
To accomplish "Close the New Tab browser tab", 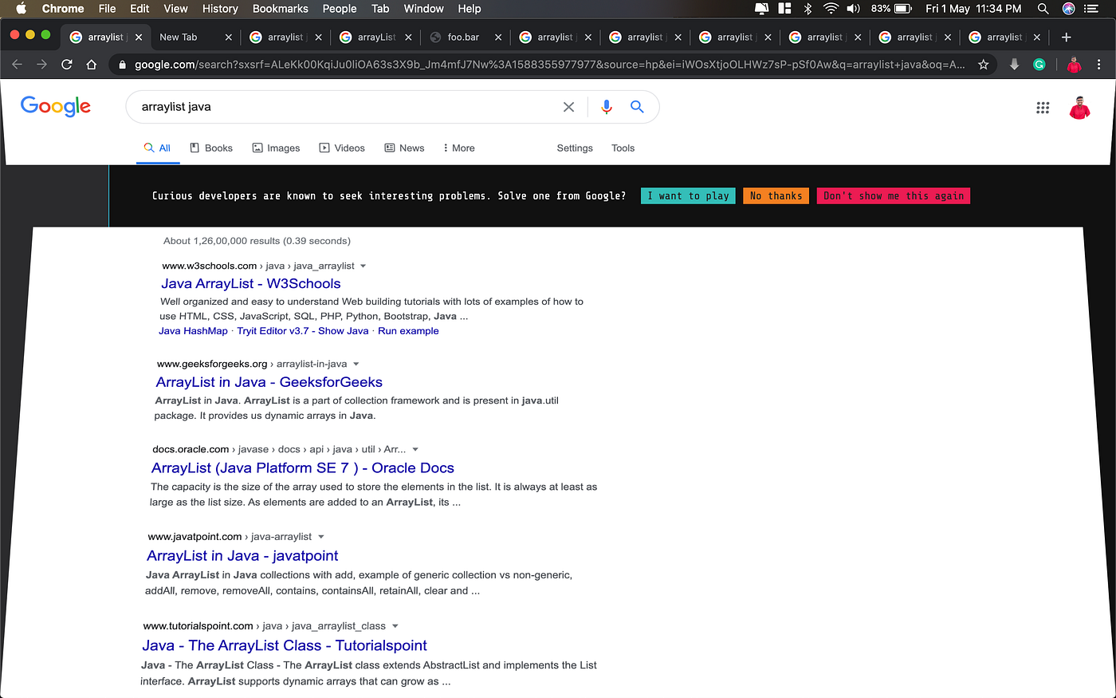I will 229,37.
